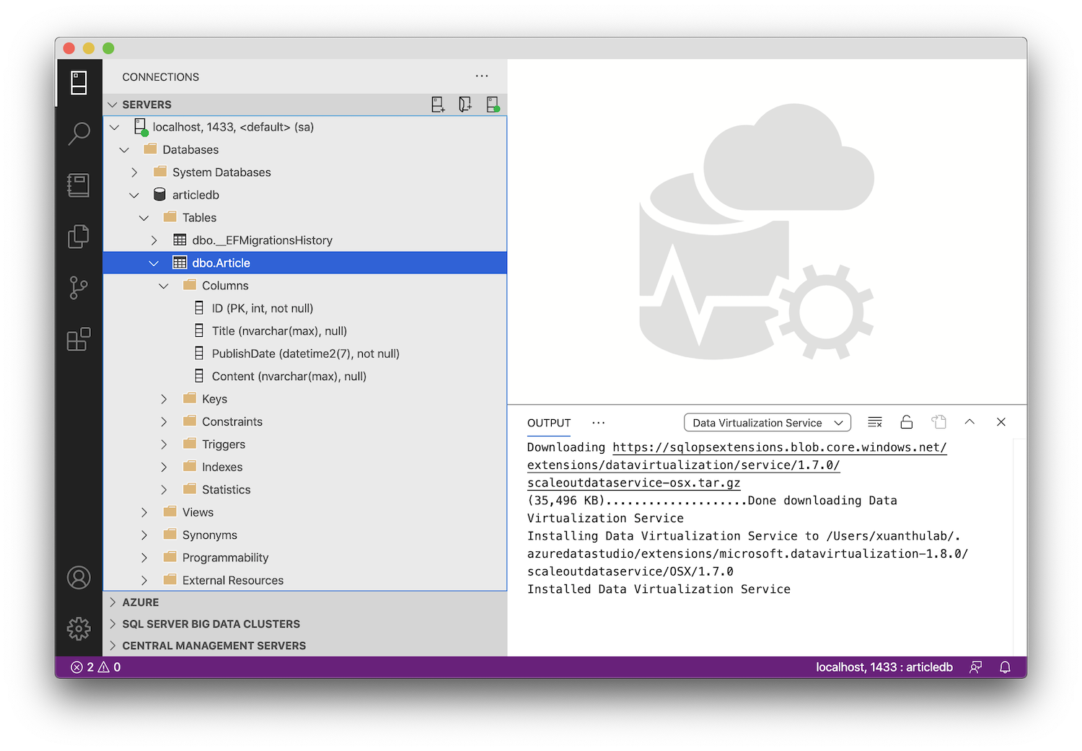
Task: Expand the Triggers folder
Action: [164, 444]
